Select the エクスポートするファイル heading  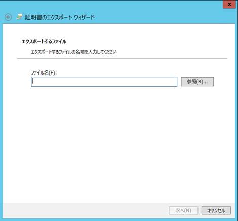click(x=44, y=41)
